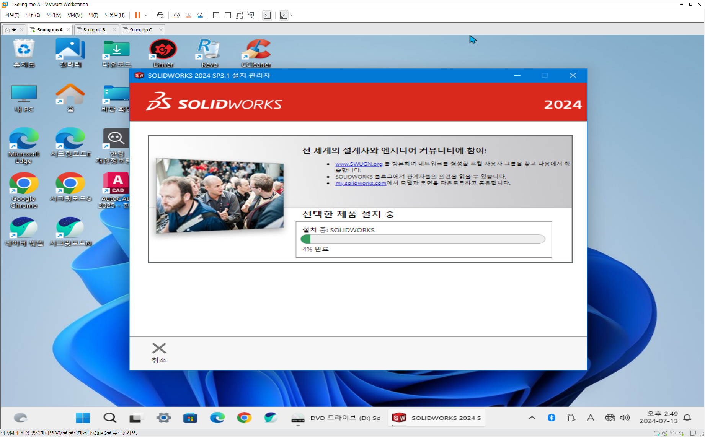Open network globe tray icon

[x=610, y=418]
